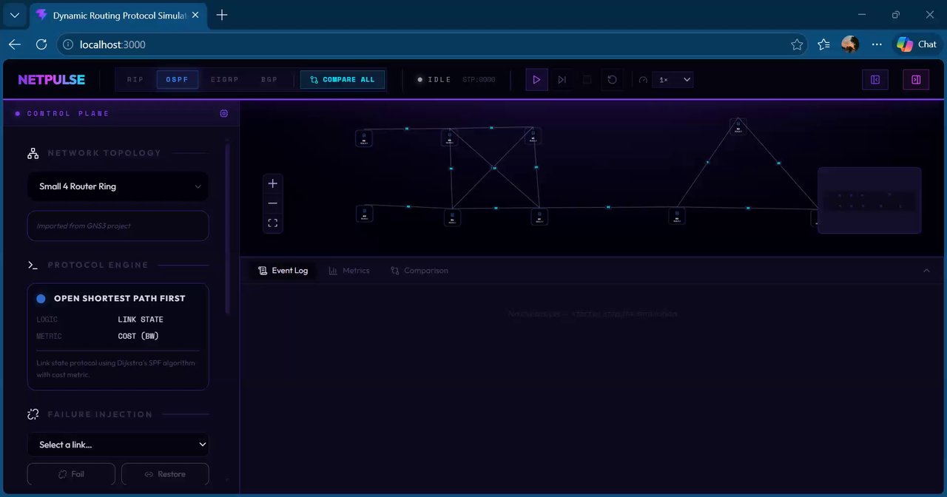947x497 pixels.
Task: Open the Small 4 Router Ring topology dropdown
Action: pyautogui.click(x=118, y=186)
